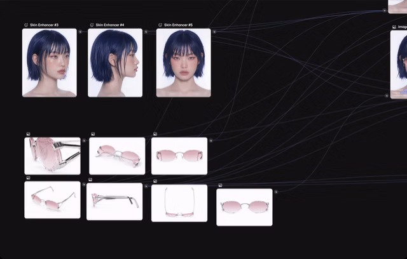Select the side-profile sunglasses thumbnail

[114, 201]
